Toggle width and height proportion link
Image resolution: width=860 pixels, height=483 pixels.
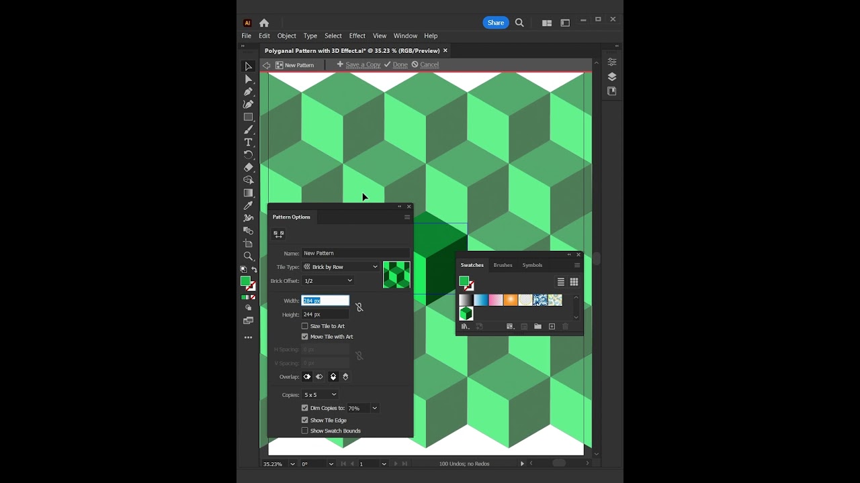(x=359, y=307)
